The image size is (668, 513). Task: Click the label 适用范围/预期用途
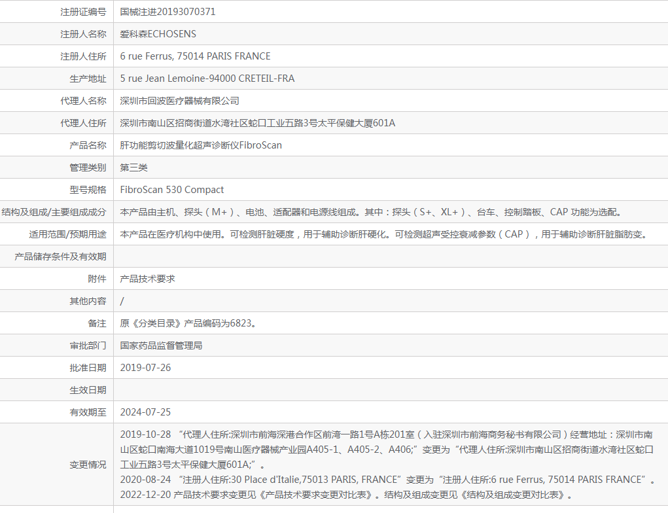(x=68, y=234)
